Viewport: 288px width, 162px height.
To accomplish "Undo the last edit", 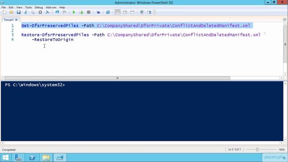I will [x=57, y=12].
